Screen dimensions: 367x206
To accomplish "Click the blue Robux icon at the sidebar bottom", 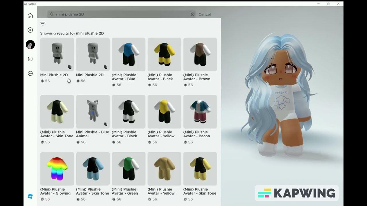I will 30,196.
